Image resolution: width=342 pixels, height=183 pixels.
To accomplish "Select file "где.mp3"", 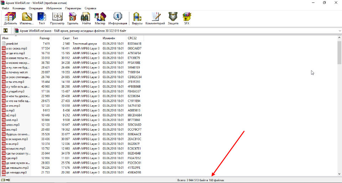I will pyautogui.click(x=12, y=158).
